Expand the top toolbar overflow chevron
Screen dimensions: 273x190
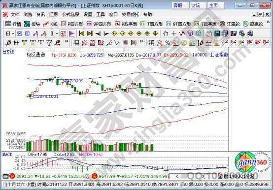(x=268, y=23)
